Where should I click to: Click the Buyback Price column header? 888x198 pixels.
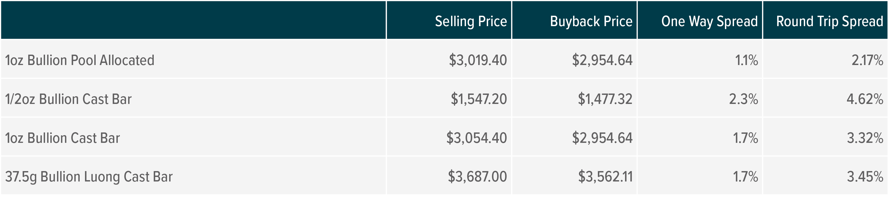tap(591, 21)
